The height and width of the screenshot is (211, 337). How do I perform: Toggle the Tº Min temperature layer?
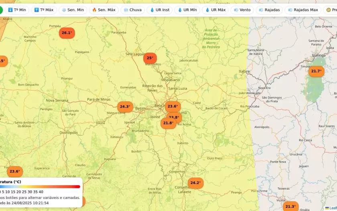click(x=17, y=10)
